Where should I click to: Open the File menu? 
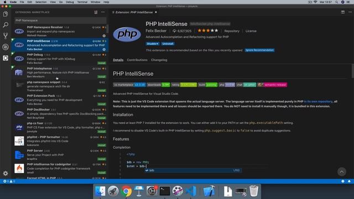pos(22,2)
